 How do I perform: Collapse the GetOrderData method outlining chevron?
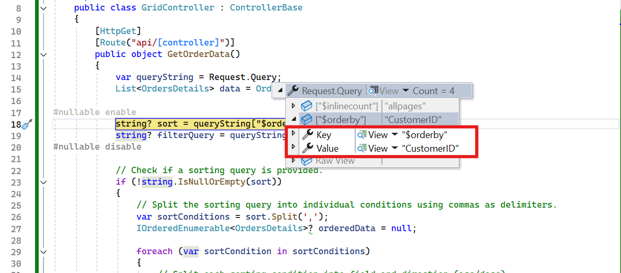[43, 54]
